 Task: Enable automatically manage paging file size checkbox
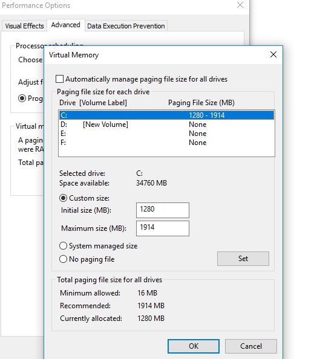[x=60, y=79]
